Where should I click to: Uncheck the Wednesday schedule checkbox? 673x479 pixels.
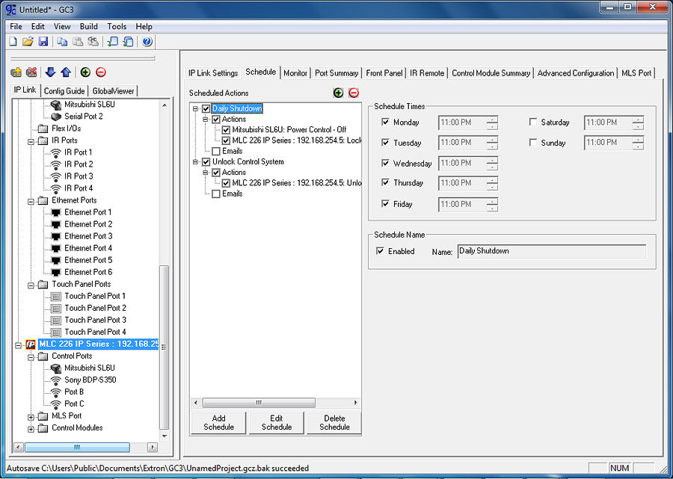pyautogui.click(x=385, y=164)
